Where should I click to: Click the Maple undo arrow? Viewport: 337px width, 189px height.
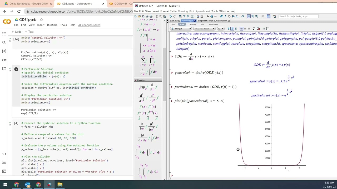tap(170, 16)
